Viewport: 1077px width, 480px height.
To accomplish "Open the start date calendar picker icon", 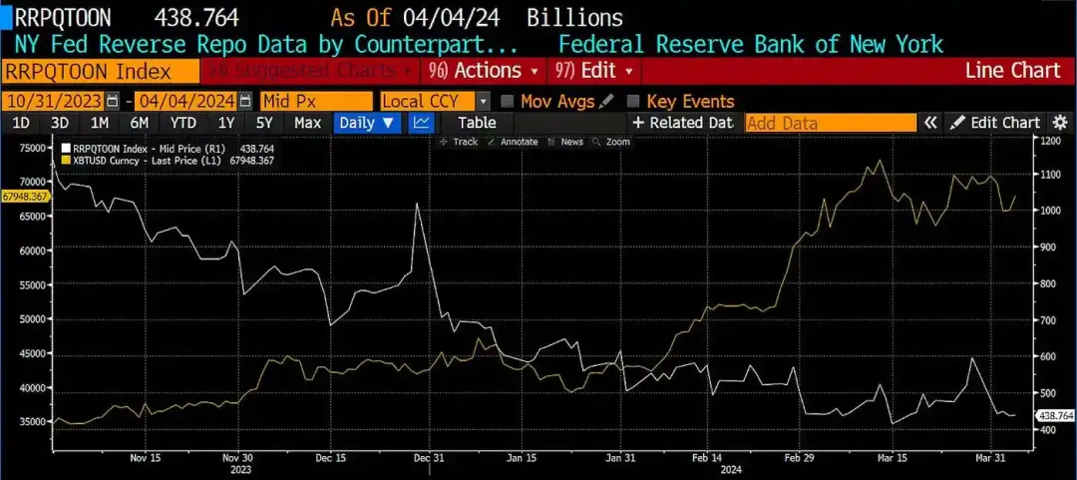I will pyautogui.click(x=114, y=102).
